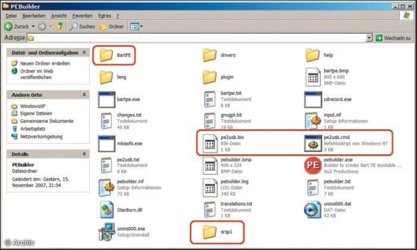Open the Zurück history dropdown arrow
The width and height of the screenshot is (417, 250).
point(33,26)
